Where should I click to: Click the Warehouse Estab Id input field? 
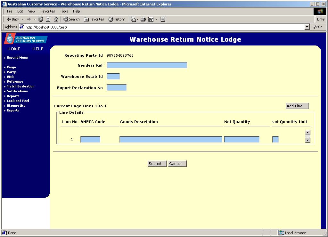click(113, 76)
